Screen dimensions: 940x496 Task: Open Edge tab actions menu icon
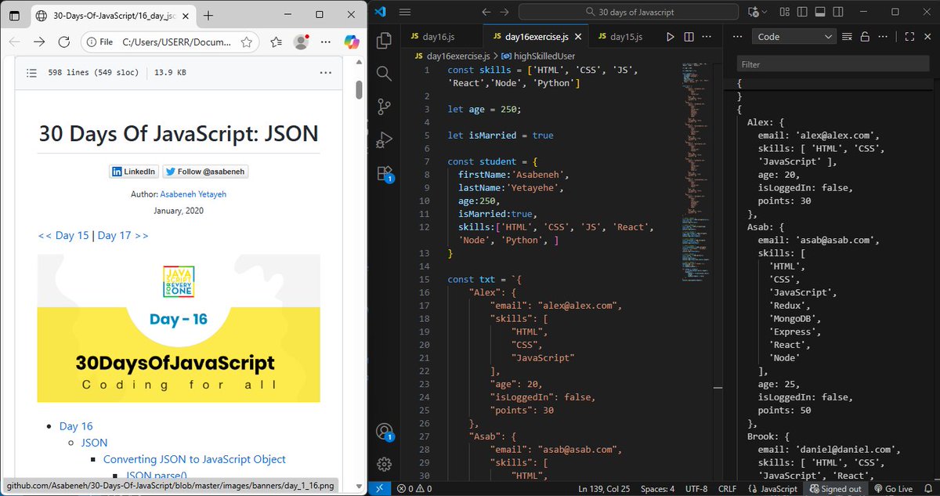15,15
